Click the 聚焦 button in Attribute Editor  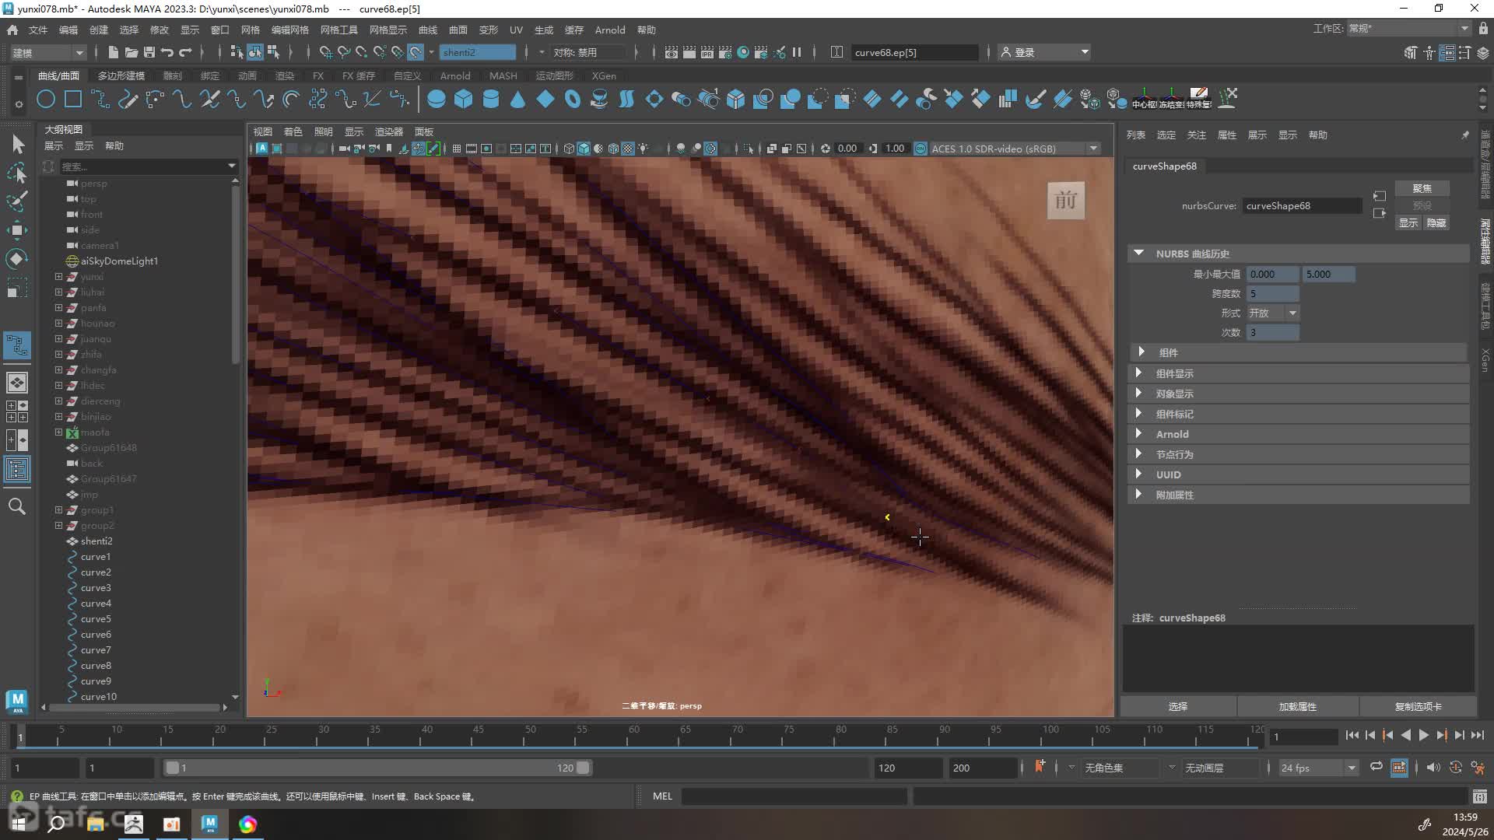tap(1422, 188)
